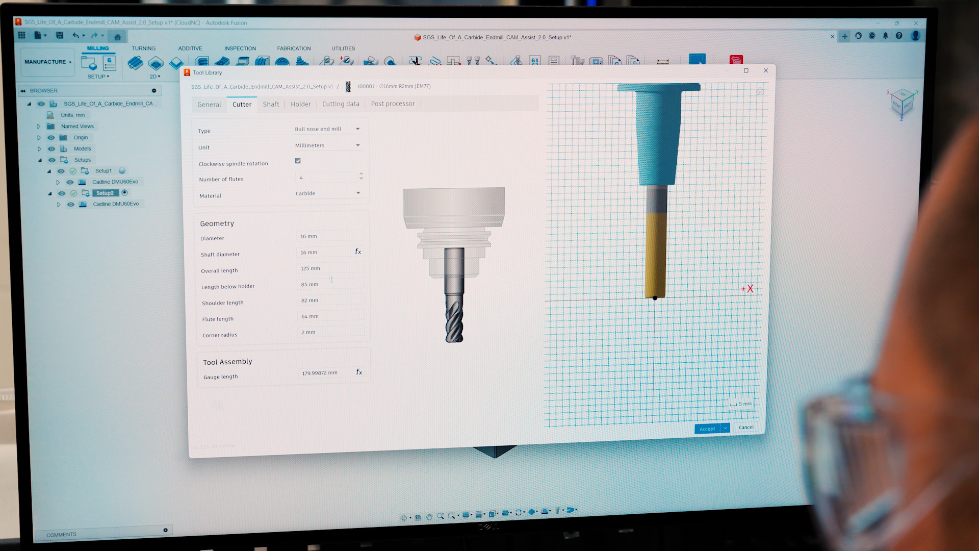The width and height of the screenshot is (979, 551).
Task: Switch to the Shaft tab
Action: point(271,104)
